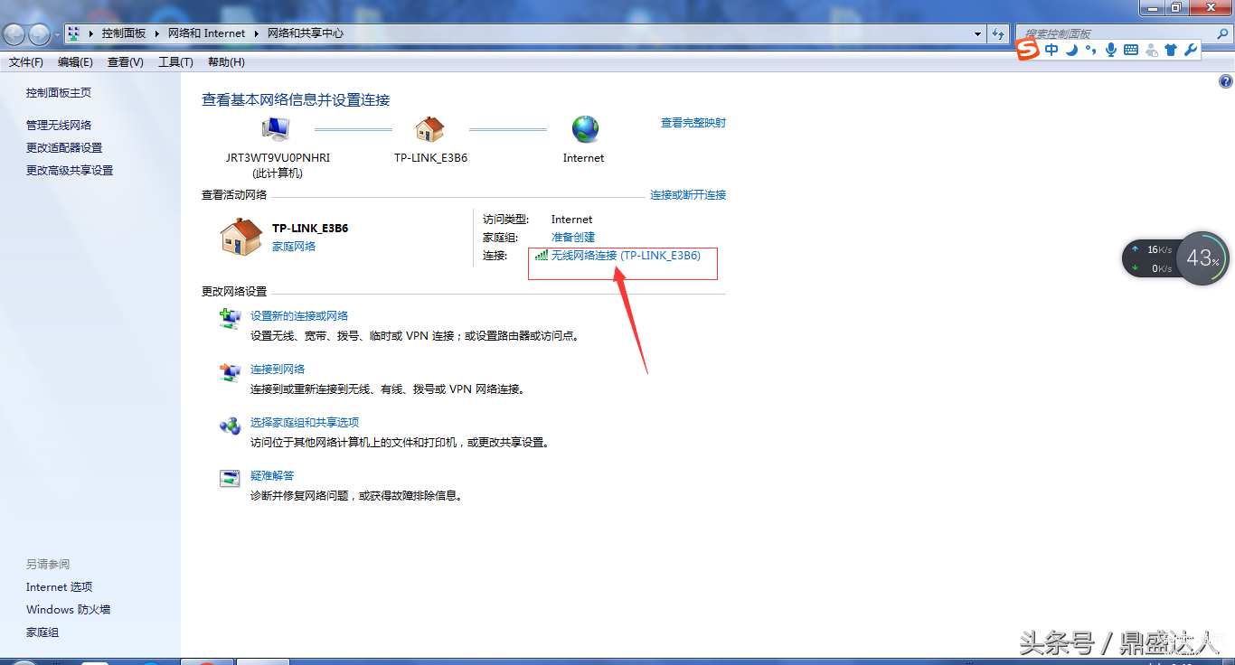
Task: Go to 控制面板 in the breadcrumb
Action: point(124,33)
